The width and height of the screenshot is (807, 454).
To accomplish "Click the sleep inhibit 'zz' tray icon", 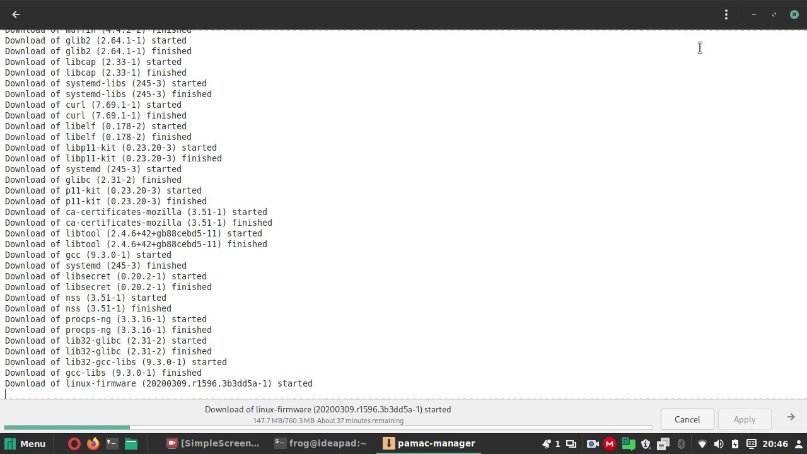I will [x=752, y=443].
